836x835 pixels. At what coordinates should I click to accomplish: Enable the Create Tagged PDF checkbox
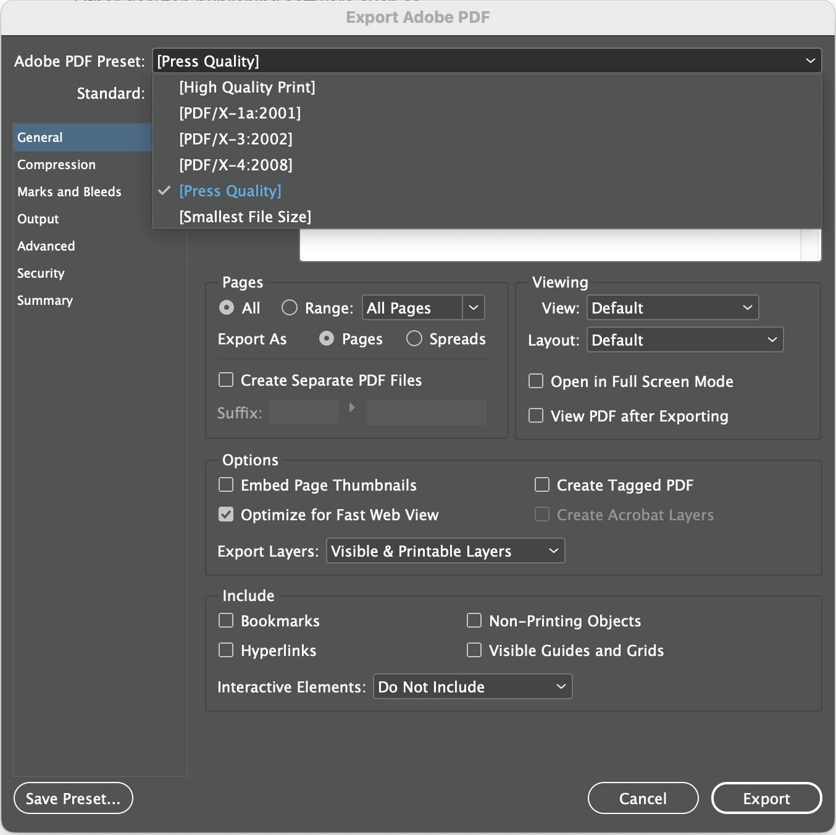coord(542,484)
